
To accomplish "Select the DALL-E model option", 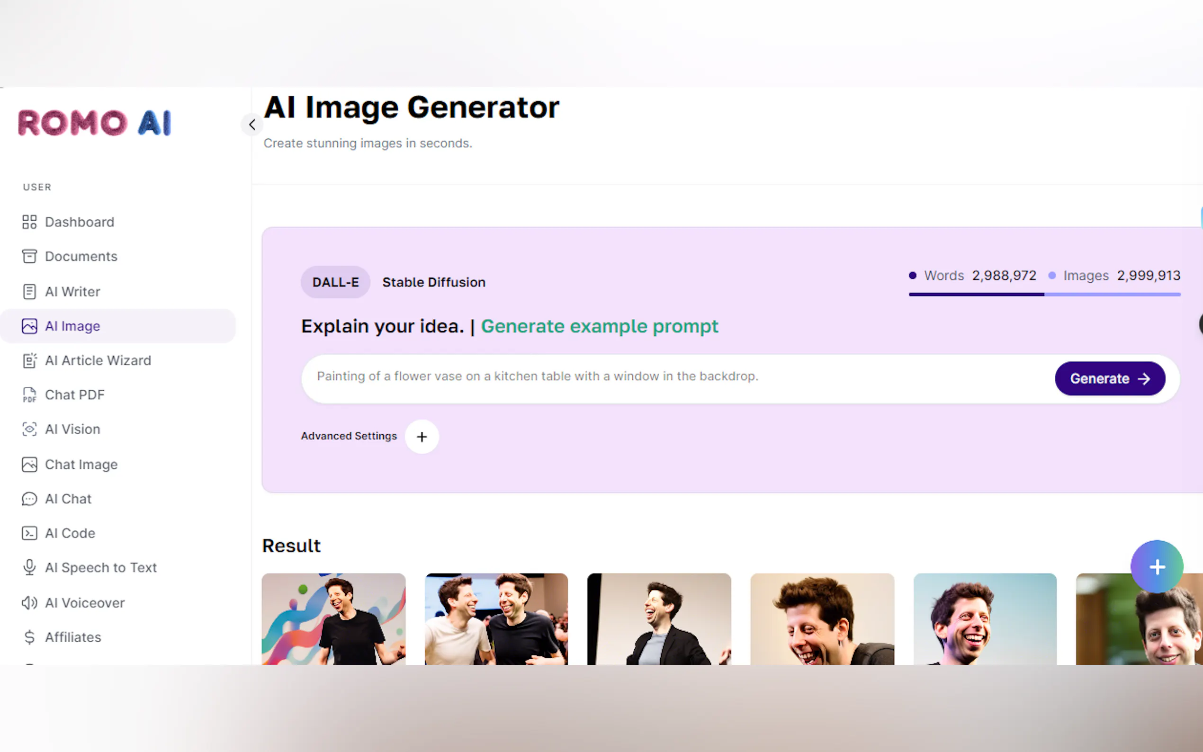I will [335, 282].
